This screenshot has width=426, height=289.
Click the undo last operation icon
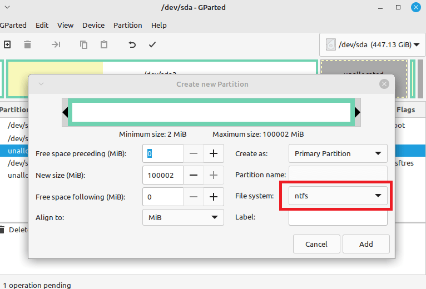132,44
